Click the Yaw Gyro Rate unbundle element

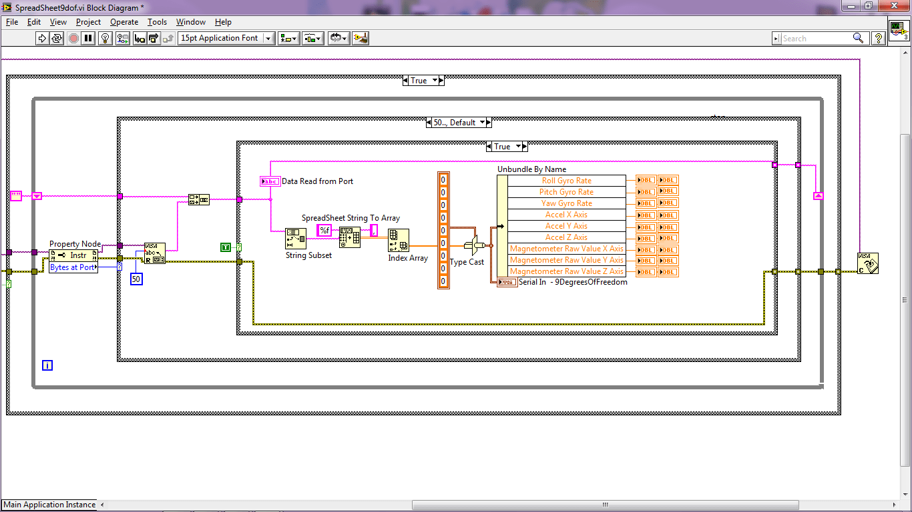[x=567, y=203]
